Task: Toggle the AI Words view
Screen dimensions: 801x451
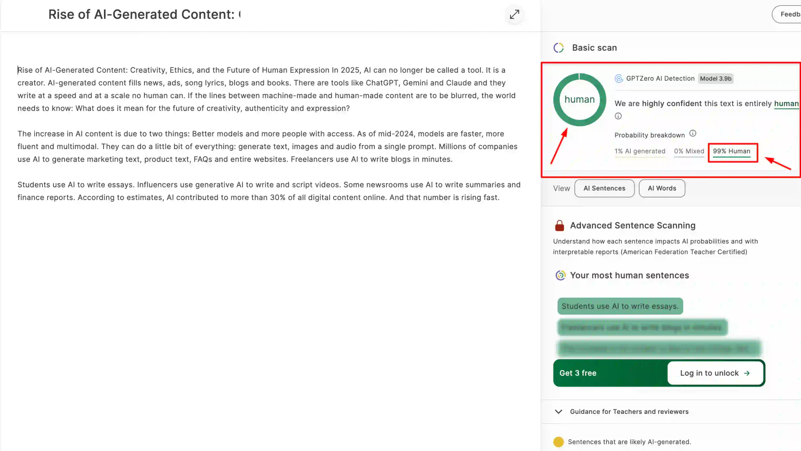Action: 662,188
